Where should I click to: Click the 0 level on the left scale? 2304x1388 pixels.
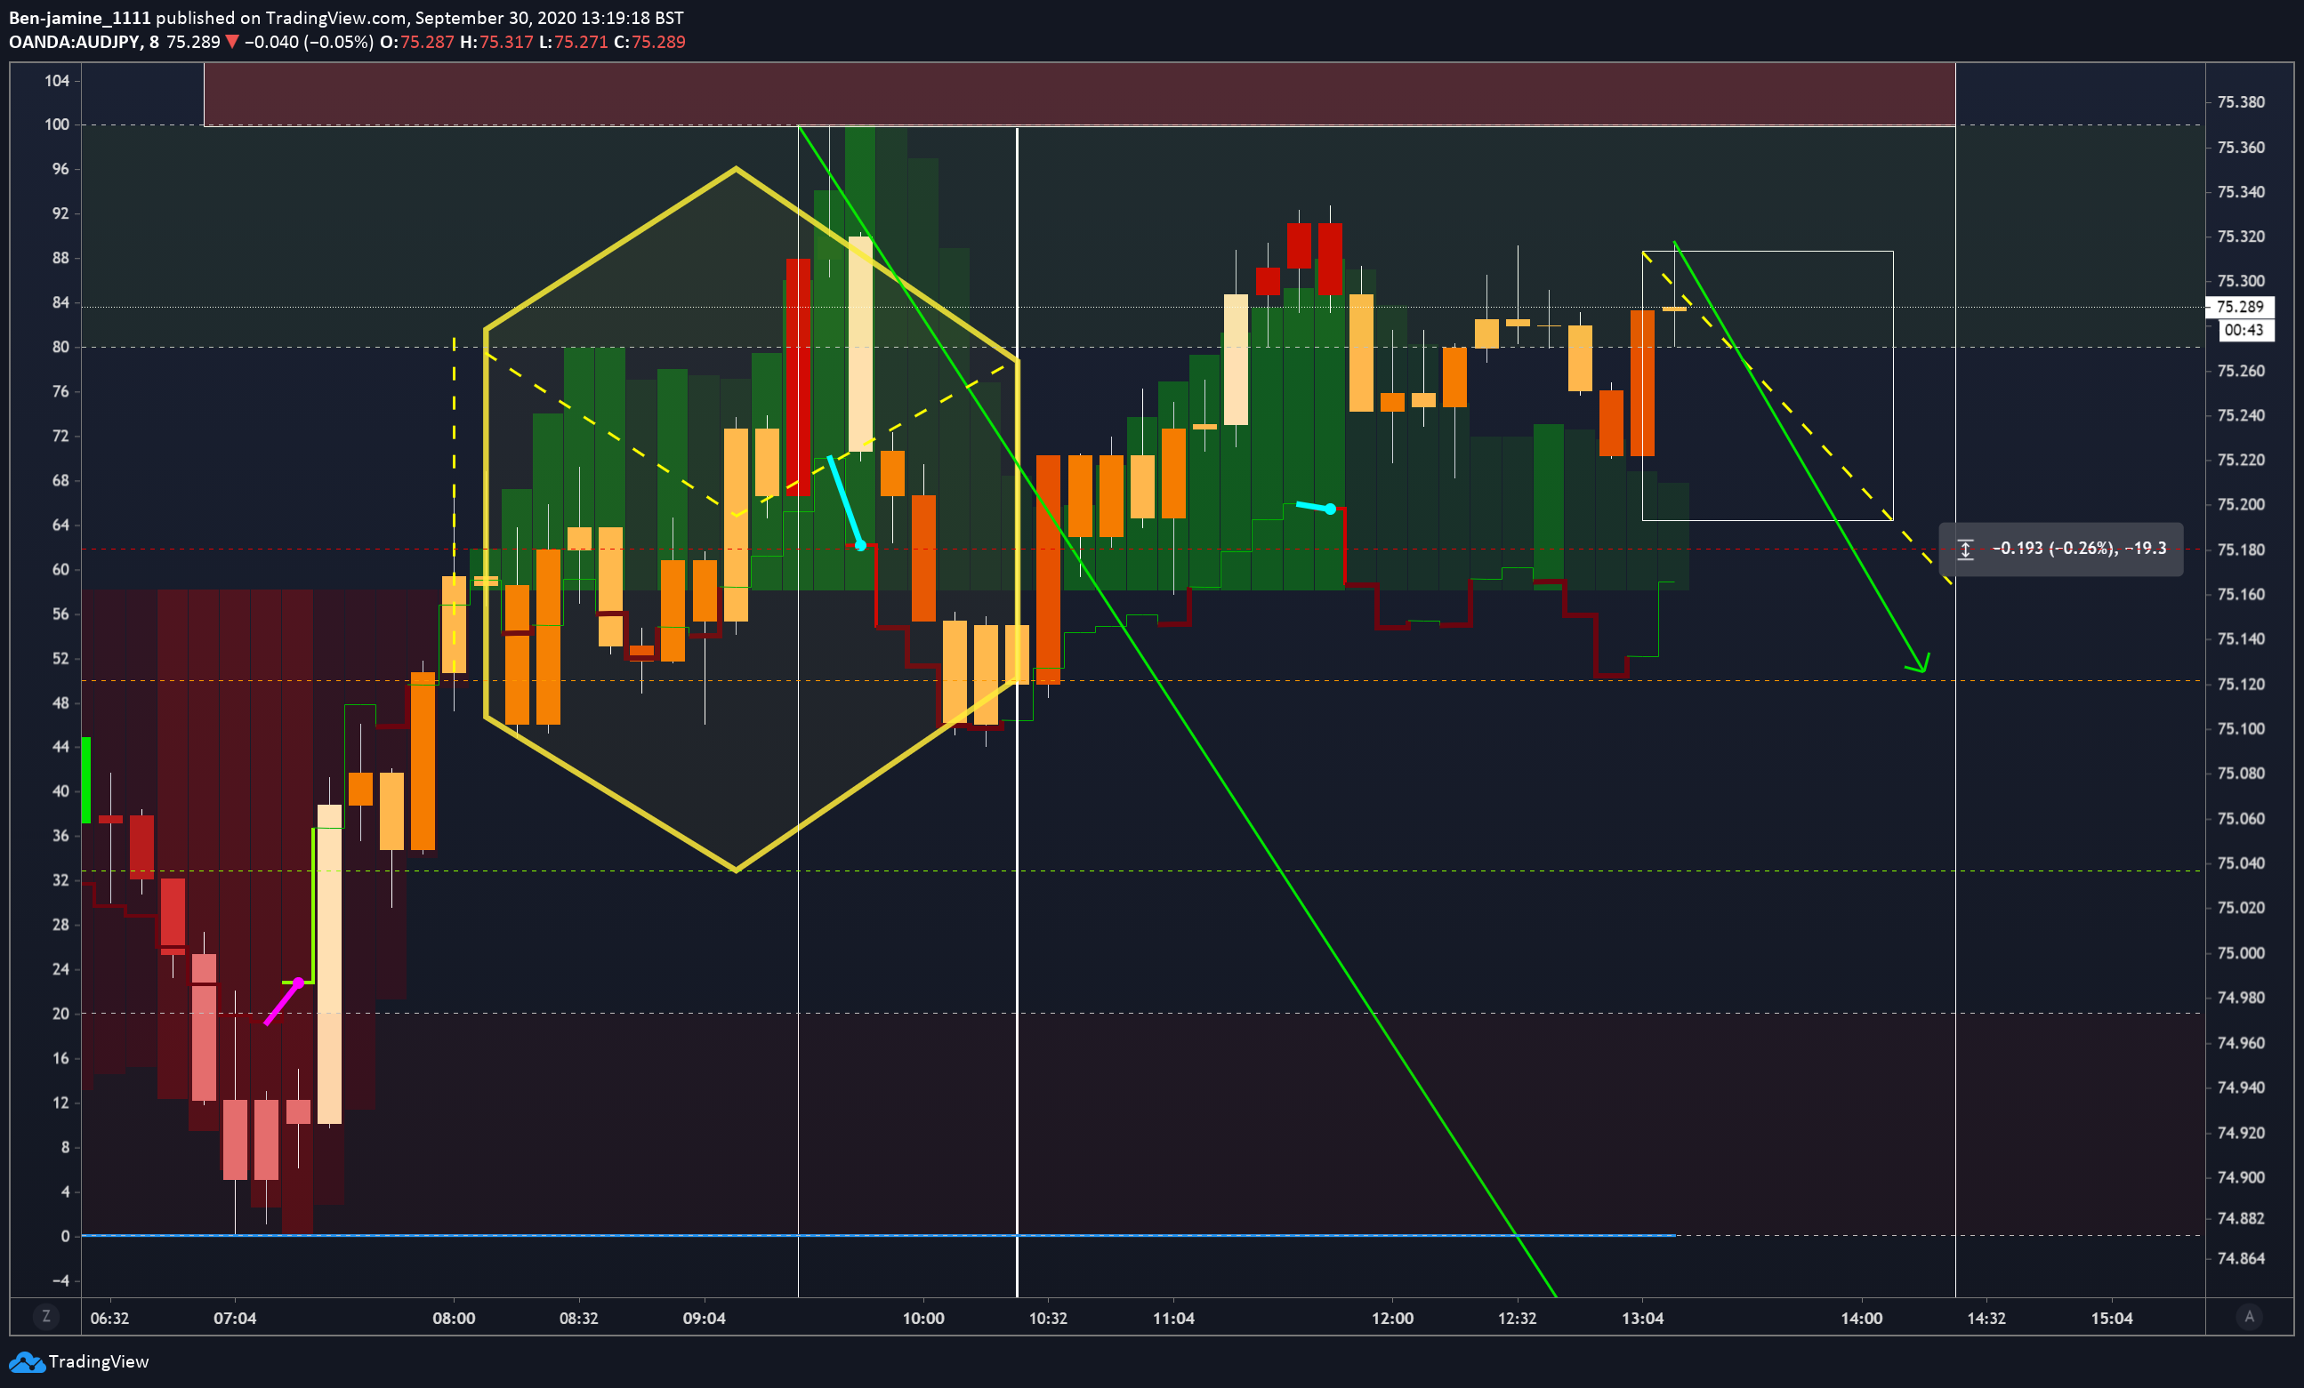tap(66, 1236)
